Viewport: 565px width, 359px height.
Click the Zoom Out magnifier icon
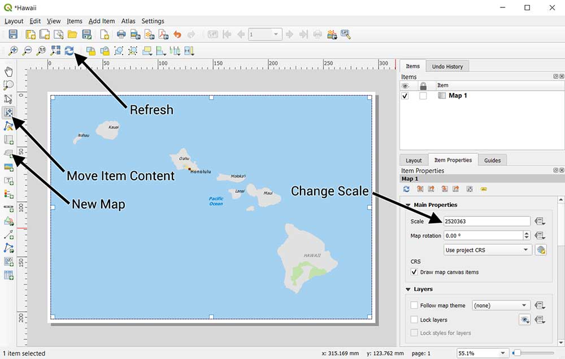[x=27, y=51]
